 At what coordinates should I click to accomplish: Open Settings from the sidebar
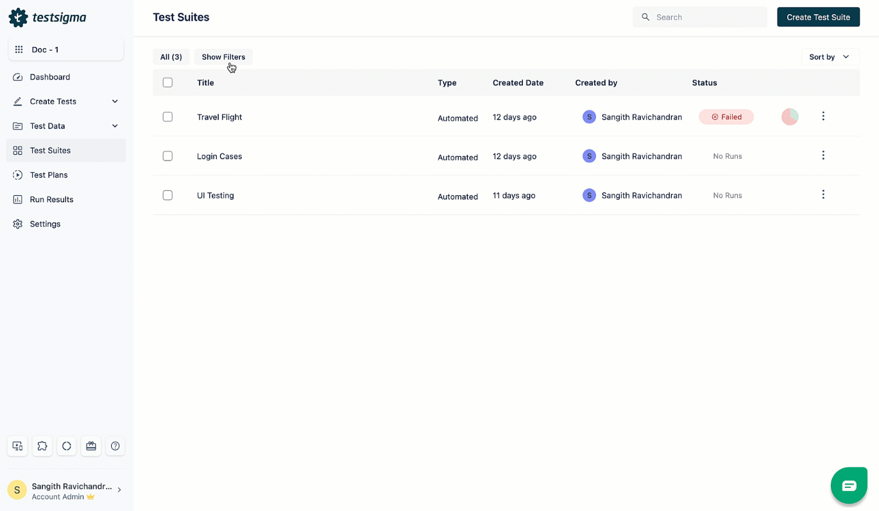point(66,224)
